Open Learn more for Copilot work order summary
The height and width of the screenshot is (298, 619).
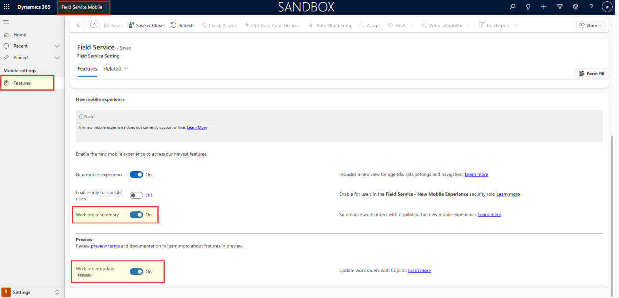tap(489, 215)
